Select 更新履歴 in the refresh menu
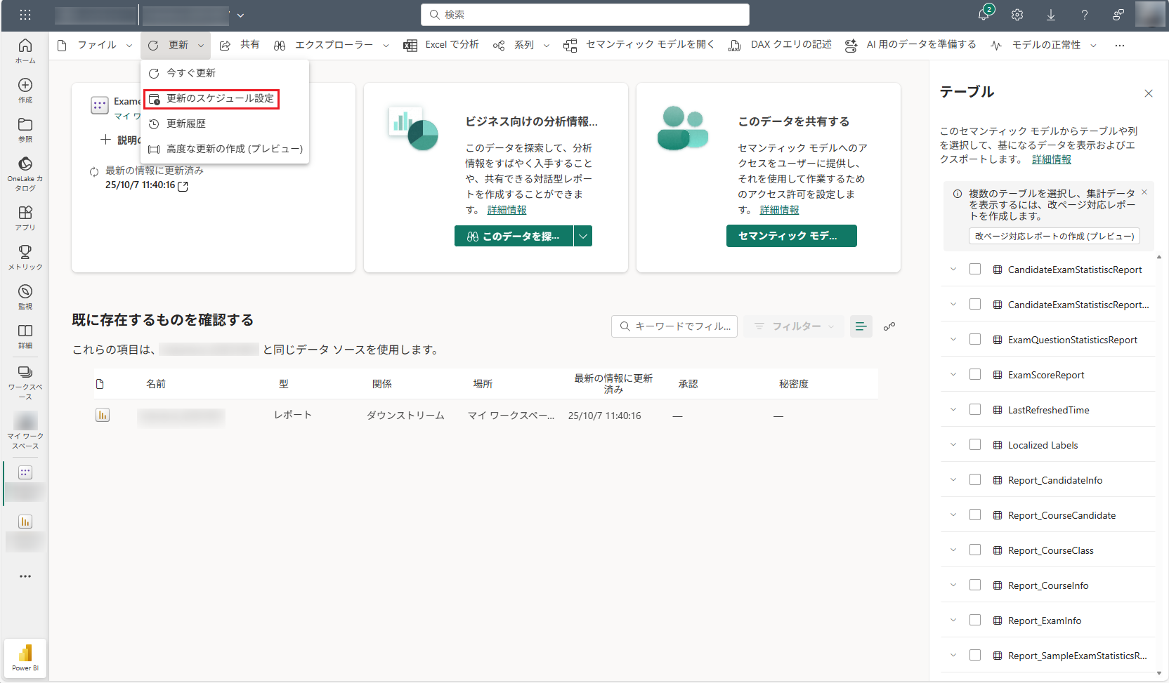The height and width of the screenshot is (683, 1169). [187, 124]
